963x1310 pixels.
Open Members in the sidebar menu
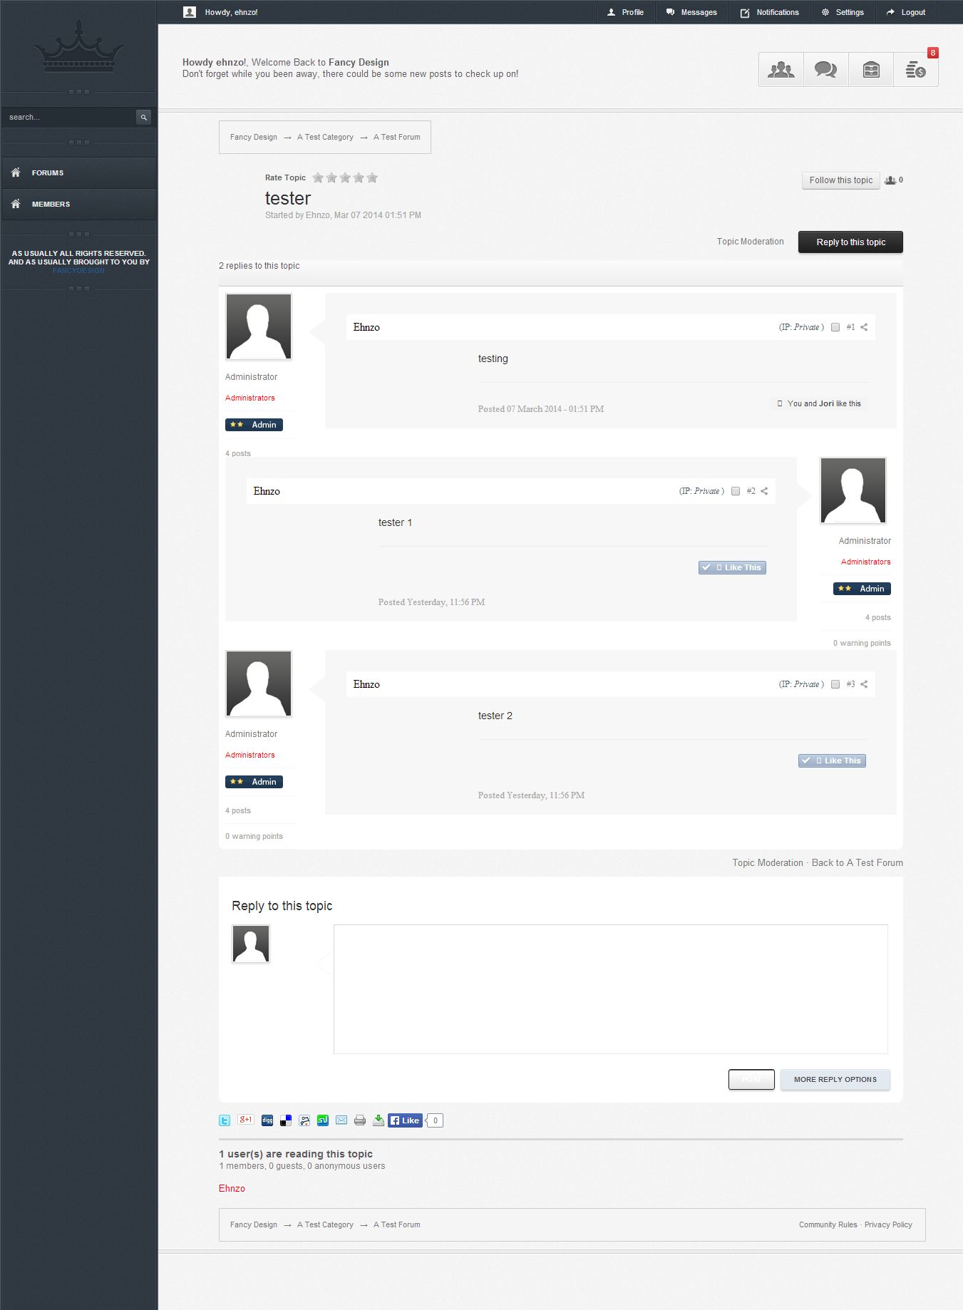(x=51, y=205)
